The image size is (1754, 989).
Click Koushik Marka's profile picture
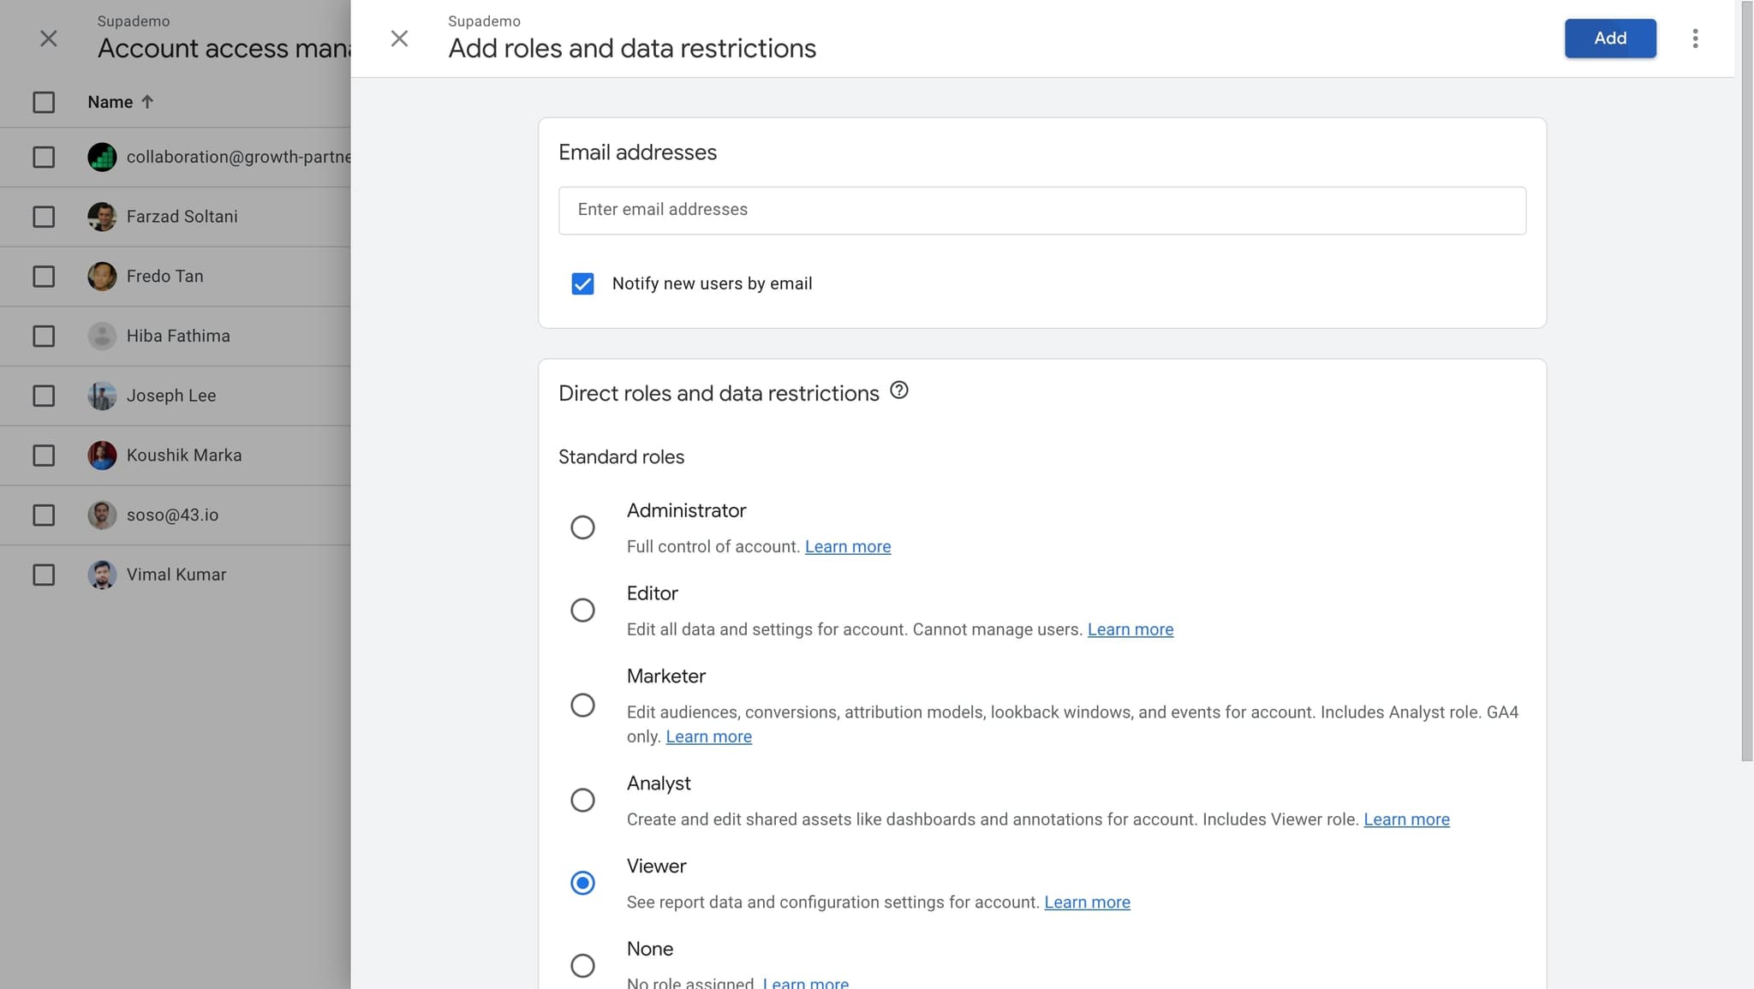[102, 456]
